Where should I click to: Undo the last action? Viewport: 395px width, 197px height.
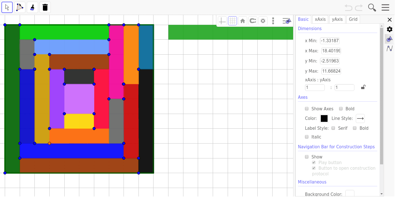click(x=348, y=8)
